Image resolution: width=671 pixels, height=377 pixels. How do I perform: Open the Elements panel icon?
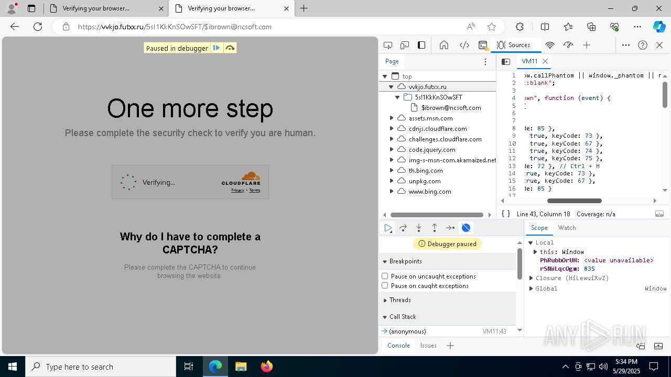464,45
